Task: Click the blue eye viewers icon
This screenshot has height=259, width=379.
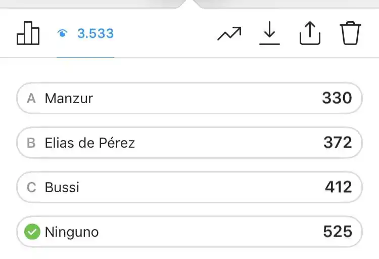Action: coord(63,34)
